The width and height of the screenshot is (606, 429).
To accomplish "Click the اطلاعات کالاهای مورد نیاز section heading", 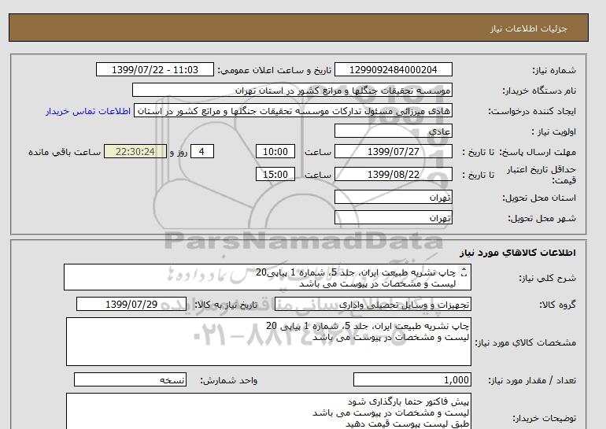I will (518, 253).
